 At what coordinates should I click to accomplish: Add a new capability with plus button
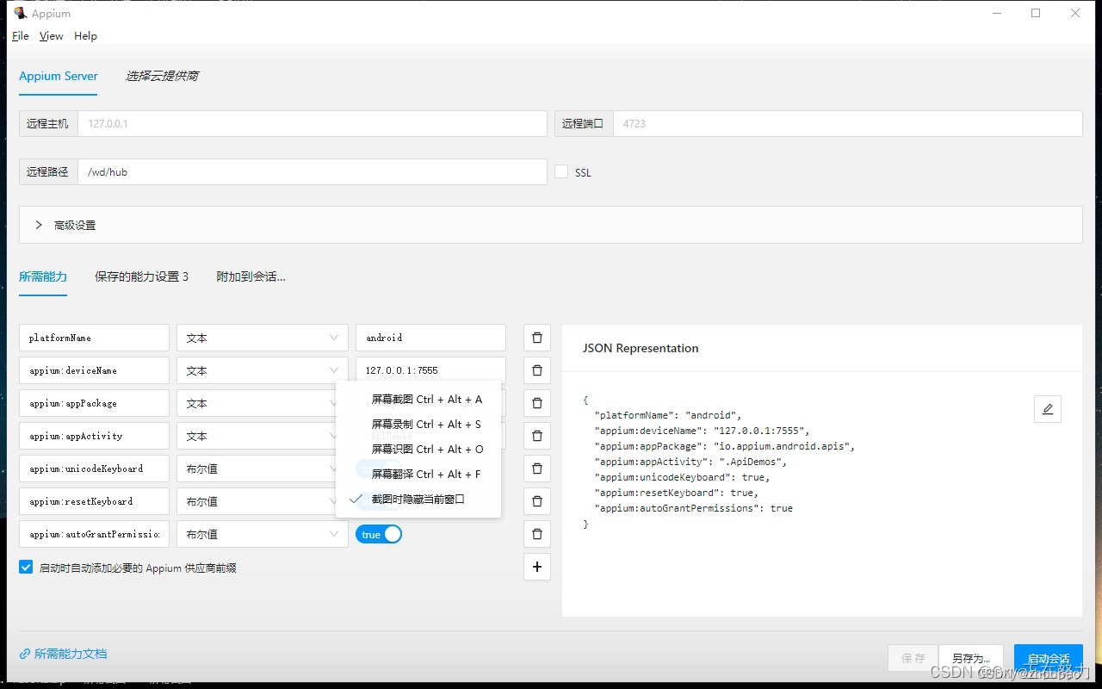(537, 567)
